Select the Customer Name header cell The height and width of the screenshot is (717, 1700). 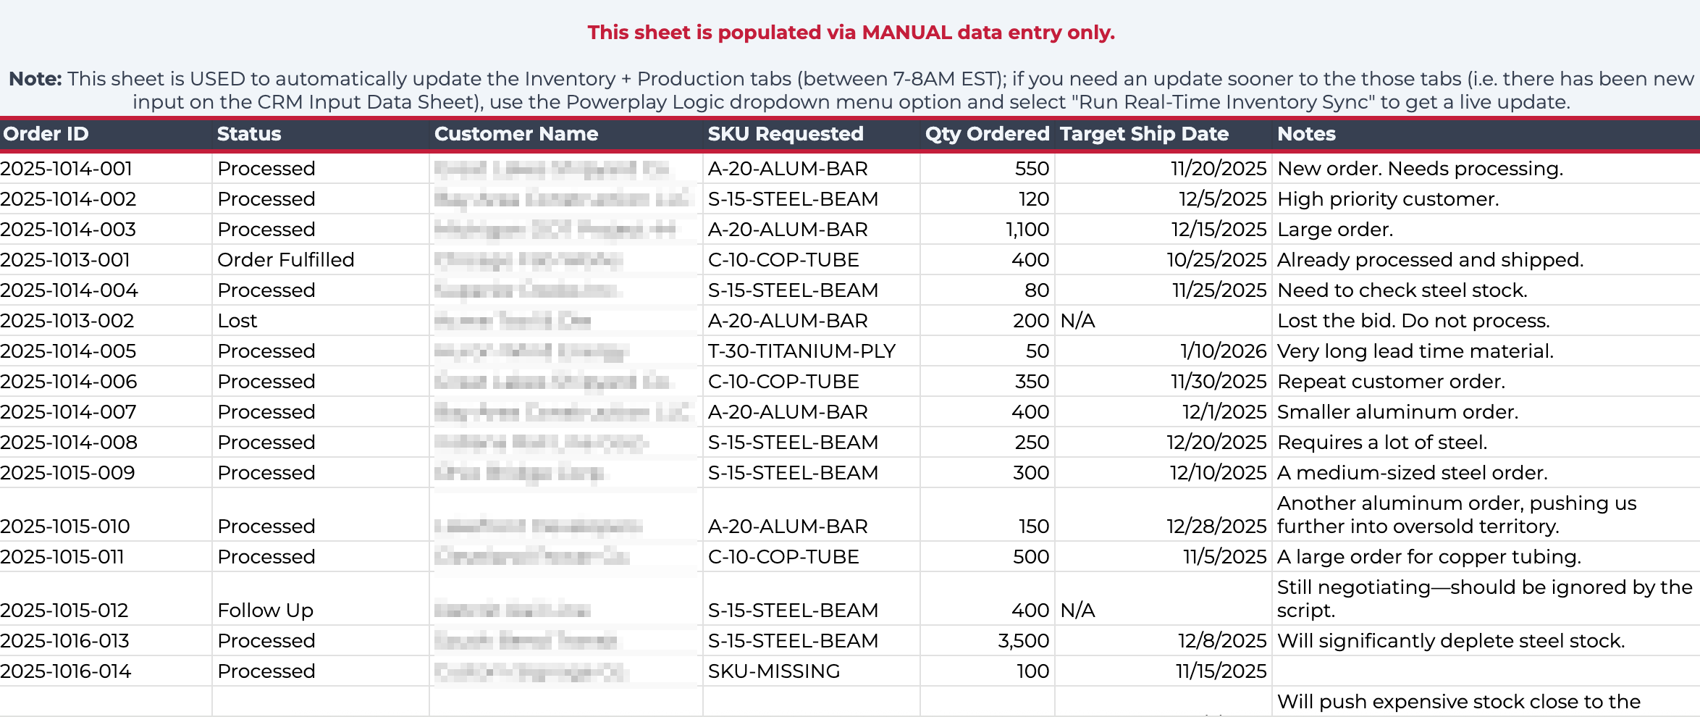coord(566,134)
